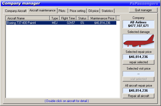161x106 pixels.
Task: Click the Selected repair price value field
Action: [138, 57]
